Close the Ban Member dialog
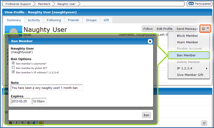This screenshot has height=128, width=214. [x=150, y=41]
